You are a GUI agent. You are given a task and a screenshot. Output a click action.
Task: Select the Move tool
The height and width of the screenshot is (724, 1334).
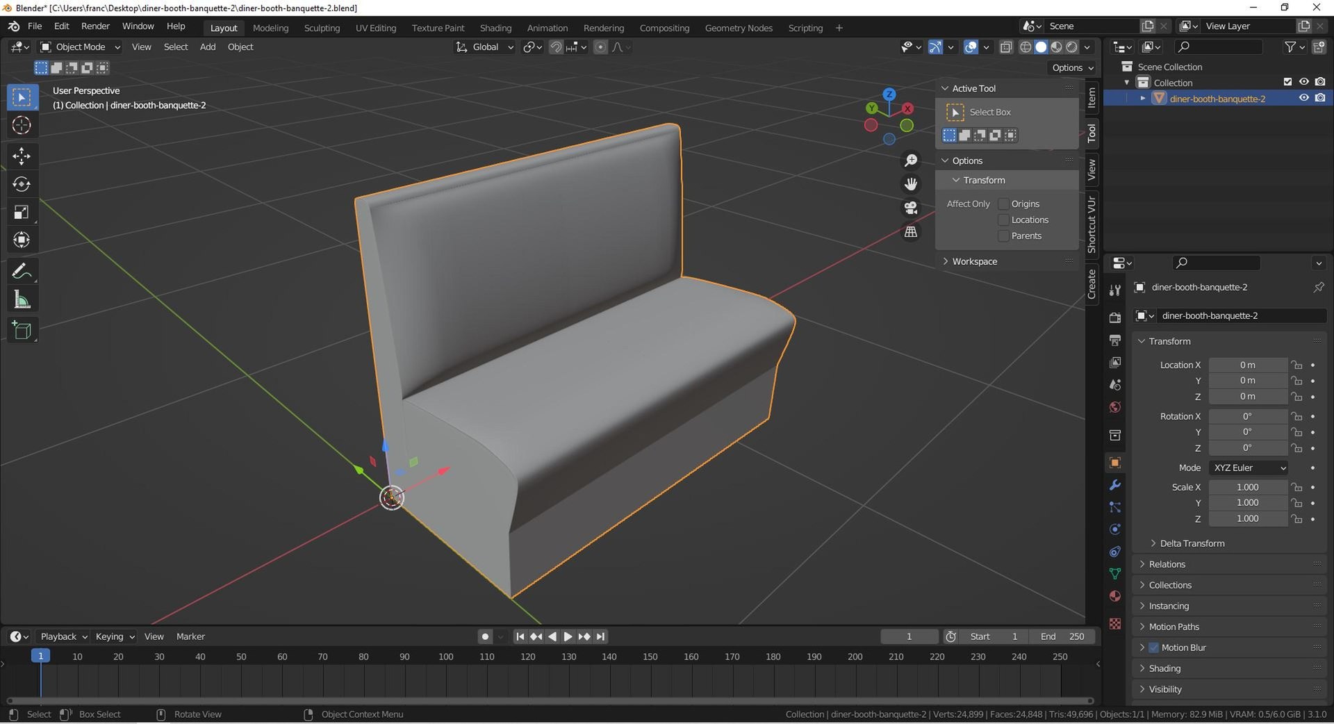point(22,156)
